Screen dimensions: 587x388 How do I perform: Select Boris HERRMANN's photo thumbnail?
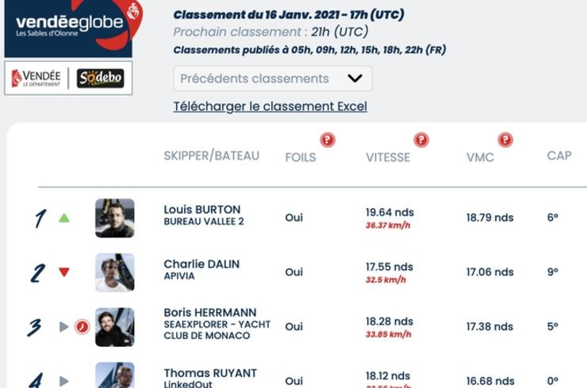tap(115, 327)
